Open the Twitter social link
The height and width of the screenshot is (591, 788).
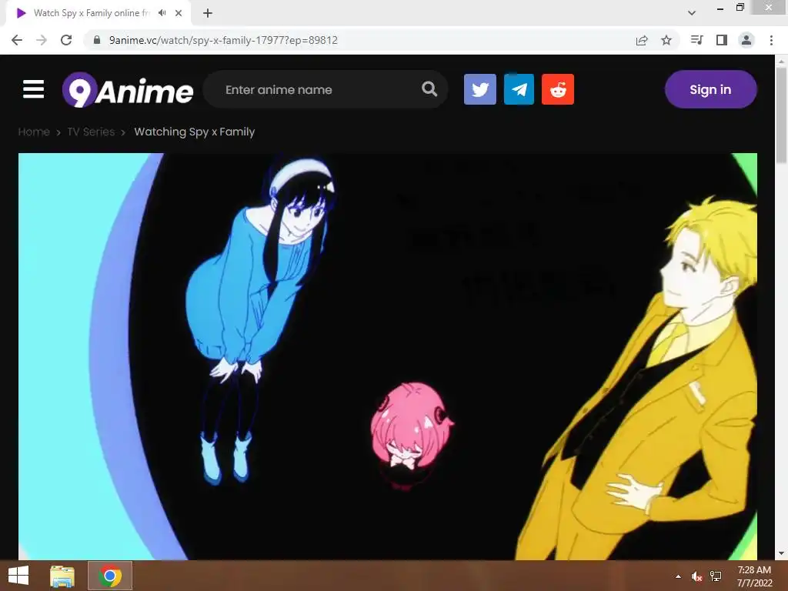click(x=480, y=89)
